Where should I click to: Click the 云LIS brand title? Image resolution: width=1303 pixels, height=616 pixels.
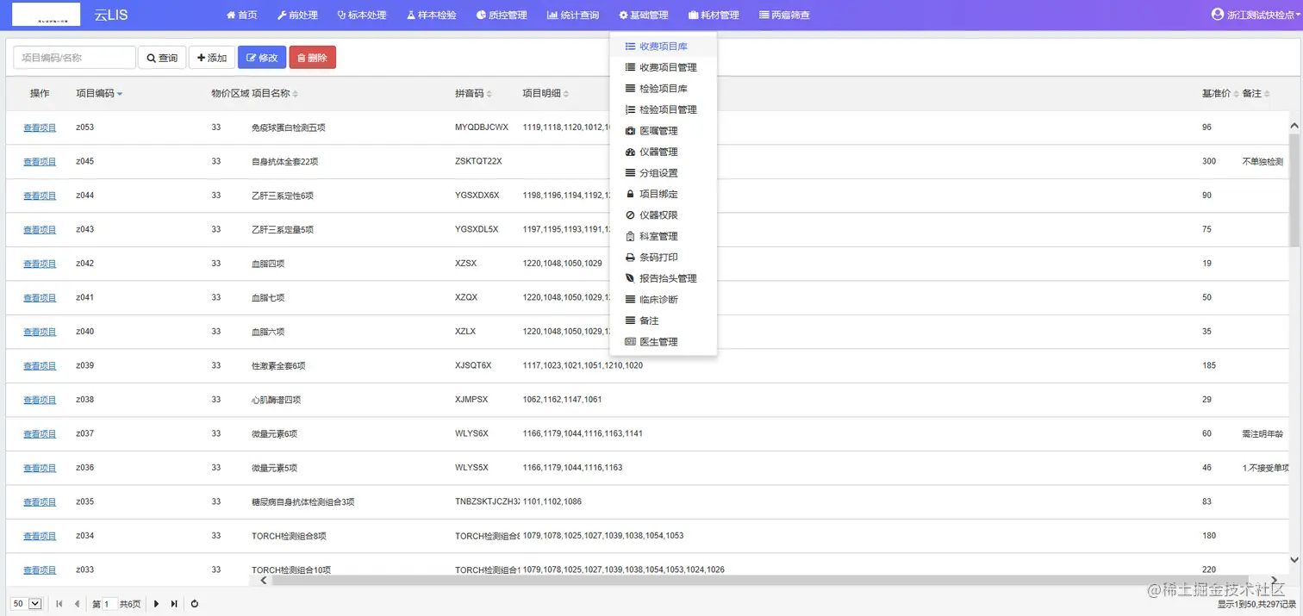[111, 15]
